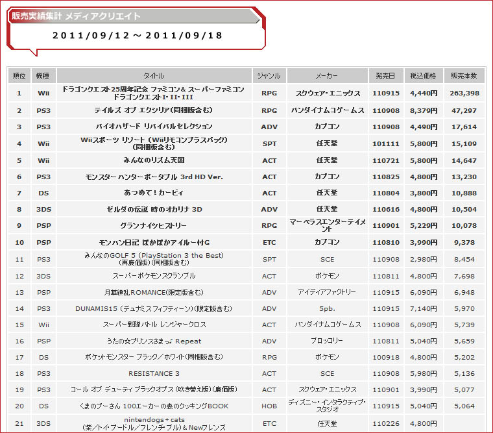Screen dimensions: 493x433
Task: Click the テイルズ オブ エクシリア title
Action: tap(154, 110)
